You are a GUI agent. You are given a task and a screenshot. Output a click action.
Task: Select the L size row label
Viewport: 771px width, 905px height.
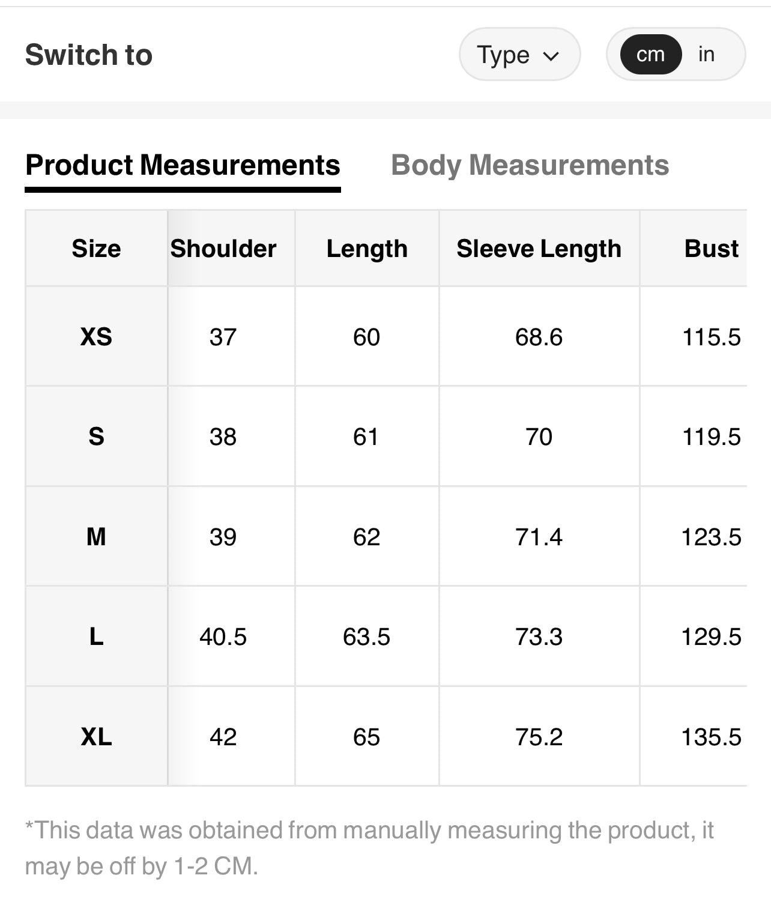click(96, 637)
